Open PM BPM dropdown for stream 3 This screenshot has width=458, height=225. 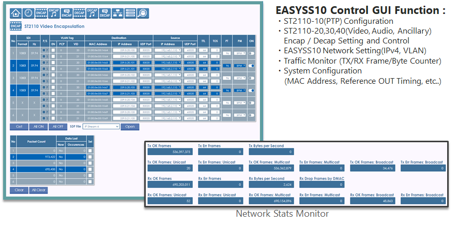pos(240,78)
